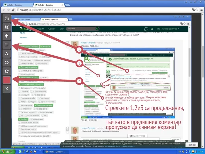The image size is (205, 154).
Task: Uncheck the 'Autolisp' topic tag
Action: (23, 119)
